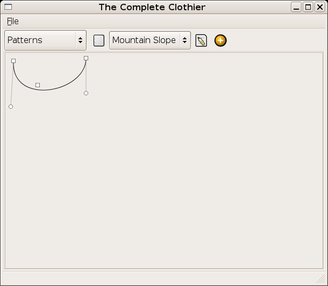This screenshot has width=328, height=286.
Task: Minimize The Complete Clothier window
Action: pos(296,7)
